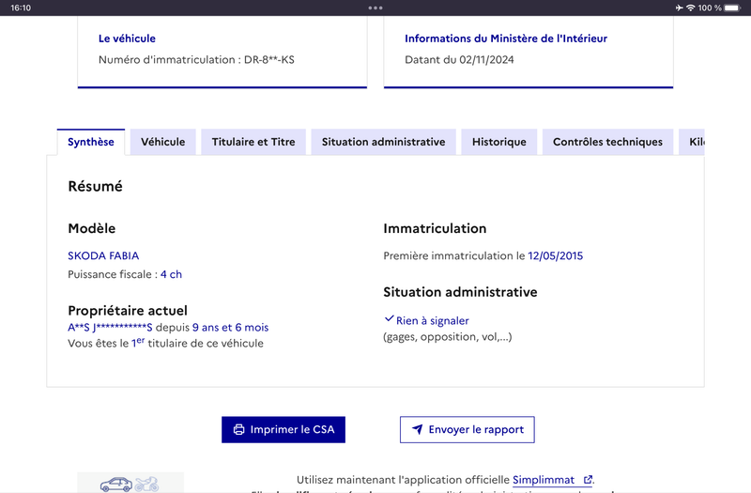Click the Envoyer le rapport button
751x493 pixels.
[x=467, y=429]
